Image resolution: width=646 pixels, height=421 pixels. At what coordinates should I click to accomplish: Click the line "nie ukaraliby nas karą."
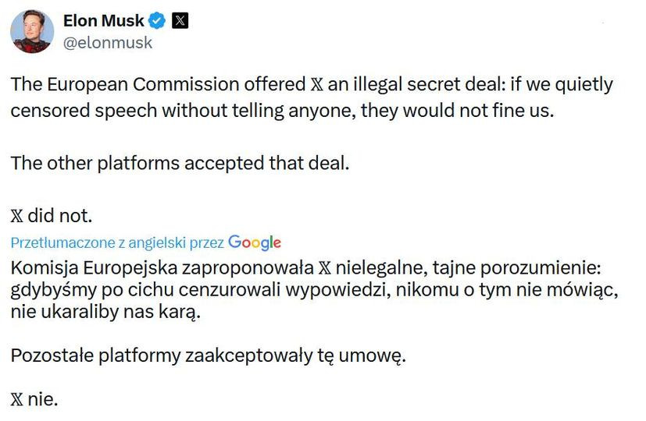[x=105, y=312]
